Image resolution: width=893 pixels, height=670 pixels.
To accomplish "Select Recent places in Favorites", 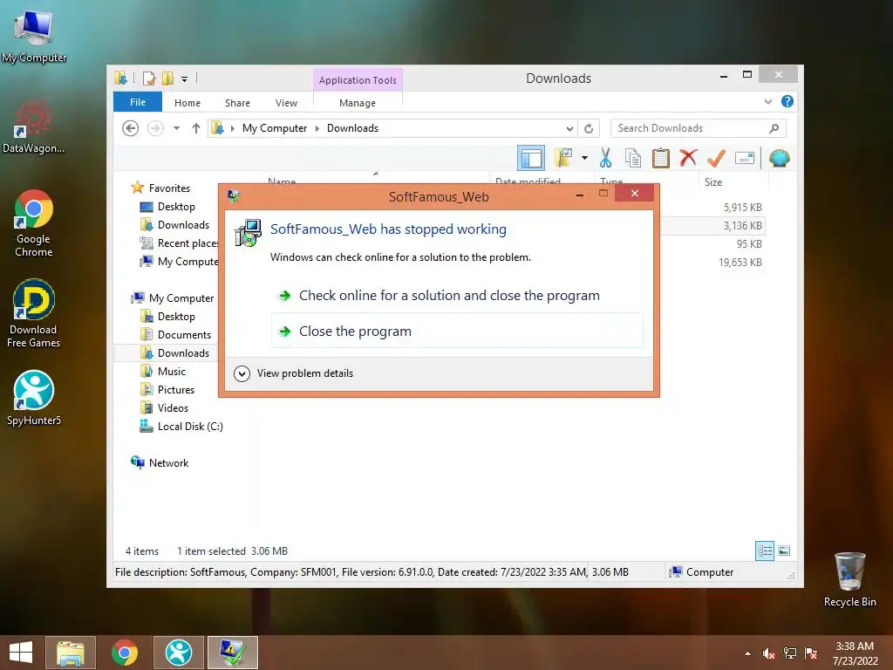I will pos(179,243).
